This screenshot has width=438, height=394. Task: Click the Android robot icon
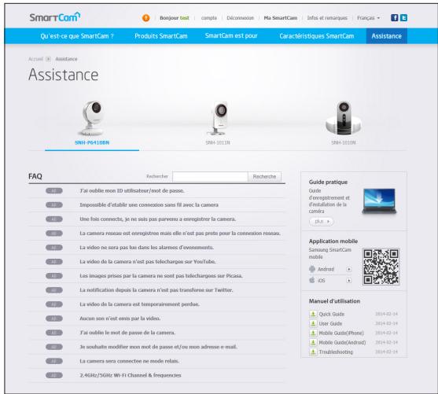(312, 269)
